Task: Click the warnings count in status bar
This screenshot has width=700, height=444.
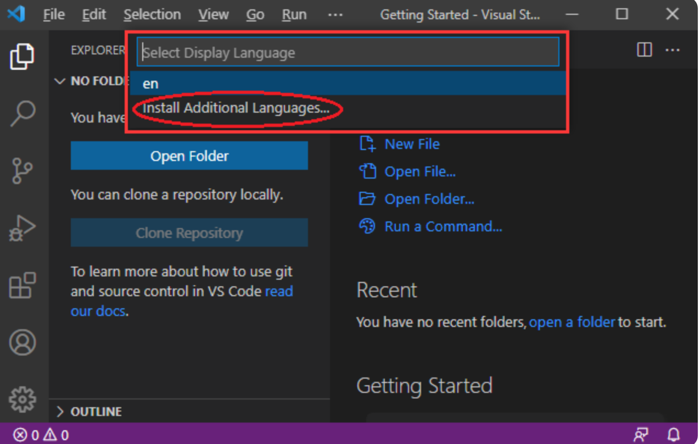Action: 56,435
